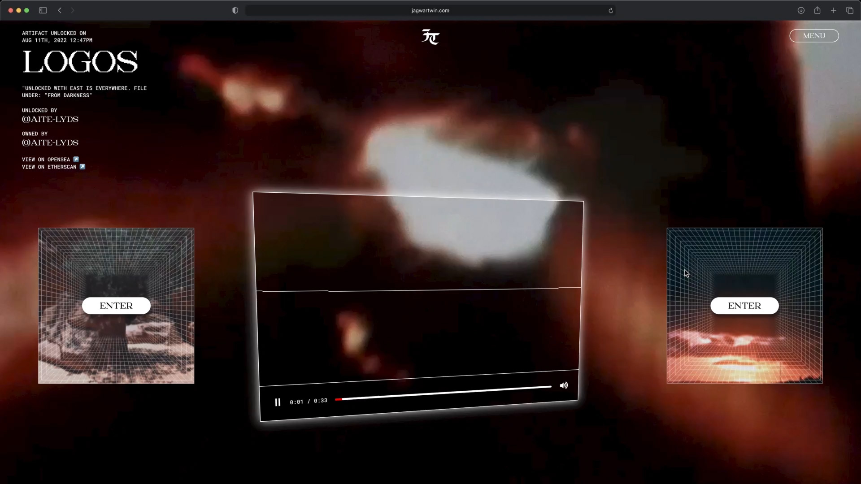Reload the page

pyautogui.click(x=610, y=10)
